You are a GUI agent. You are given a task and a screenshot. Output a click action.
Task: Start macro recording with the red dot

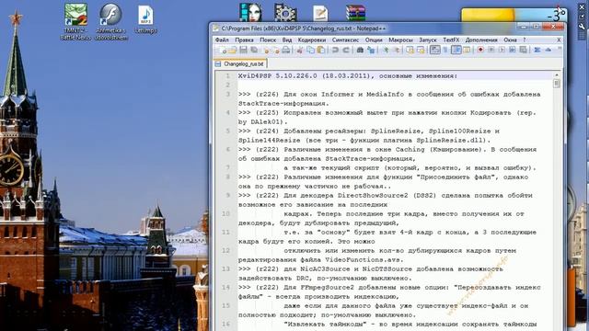click(480, 50)
